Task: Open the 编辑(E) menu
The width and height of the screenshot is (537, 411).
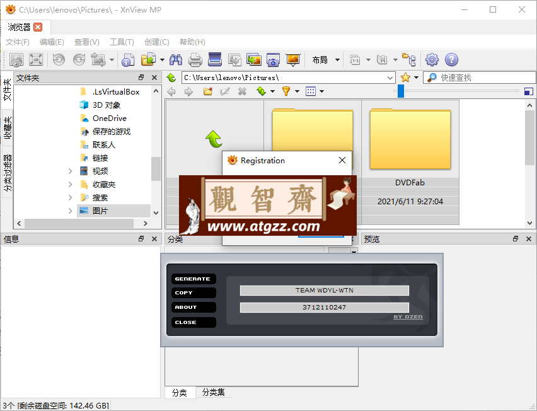Action: click(52, 42)
